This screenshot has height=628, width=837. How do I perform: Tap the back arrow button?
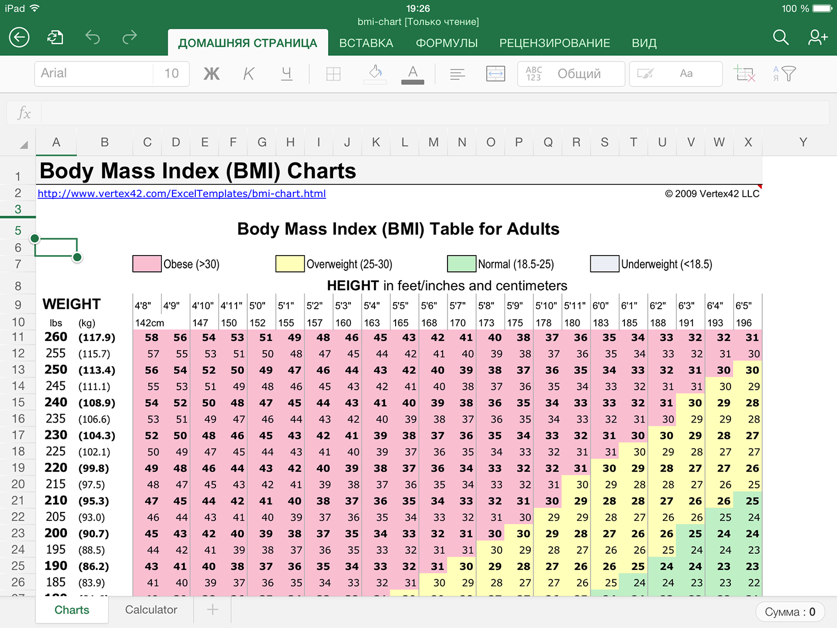(x=19, y=37)
